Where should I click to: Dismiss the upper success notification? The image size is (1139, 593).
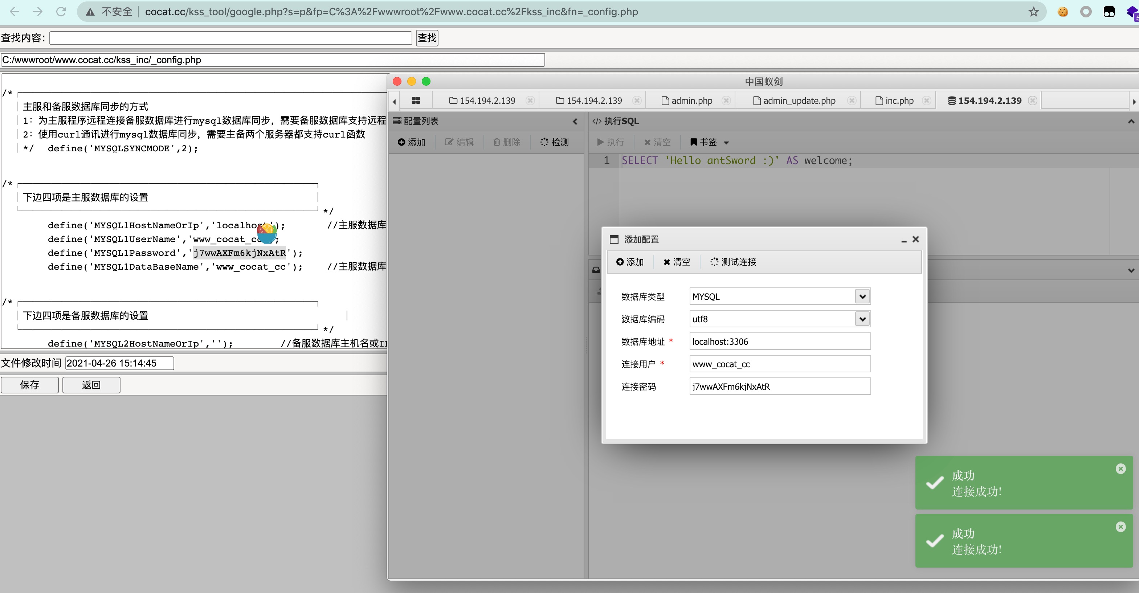1120,469
